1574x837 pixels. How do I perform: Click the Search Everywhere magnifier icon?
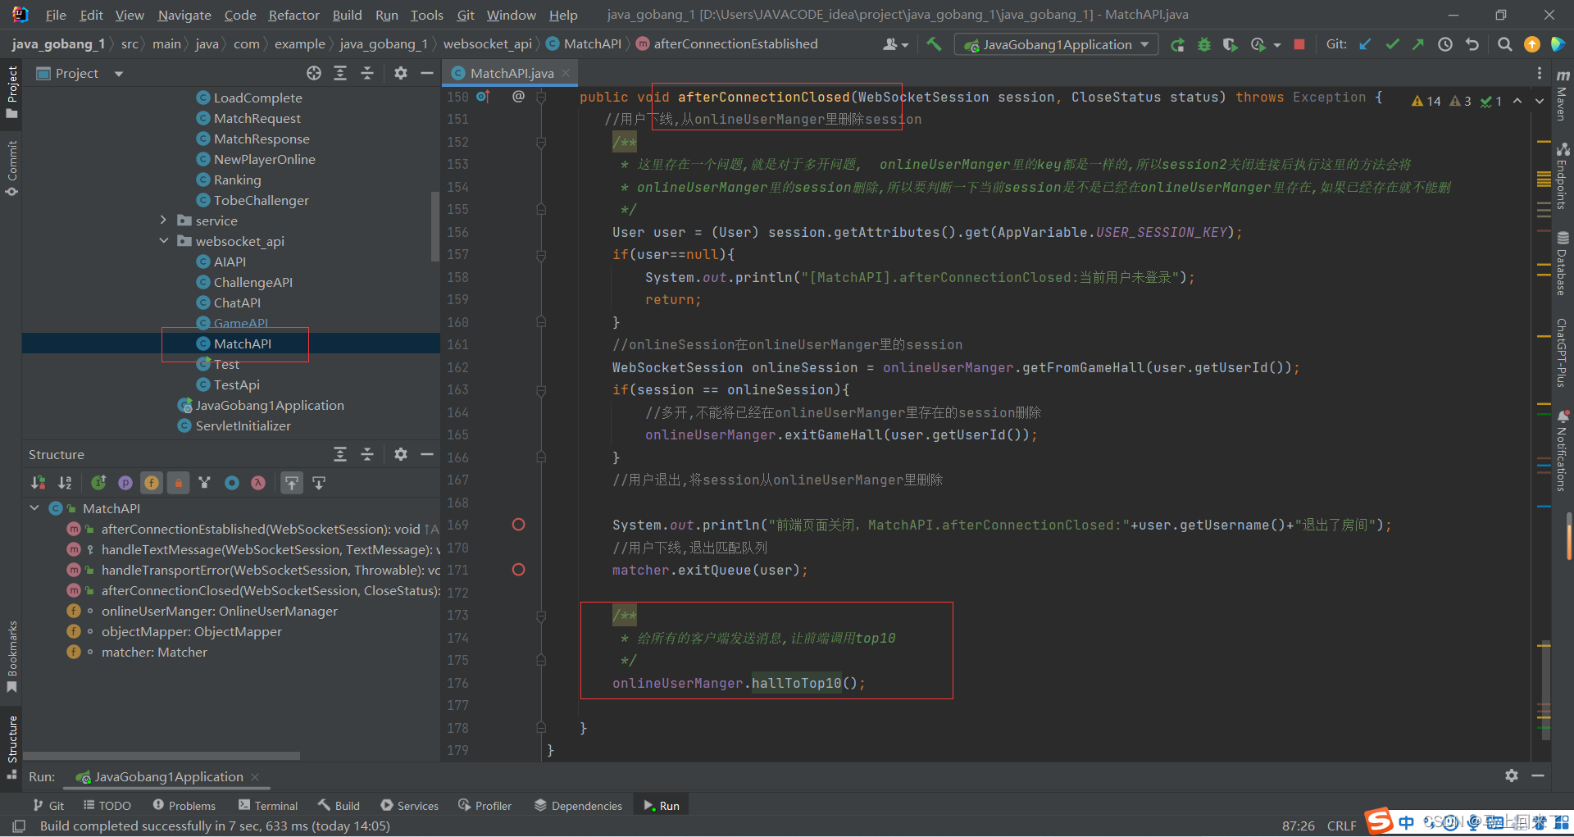click(x=1504, y=44)
